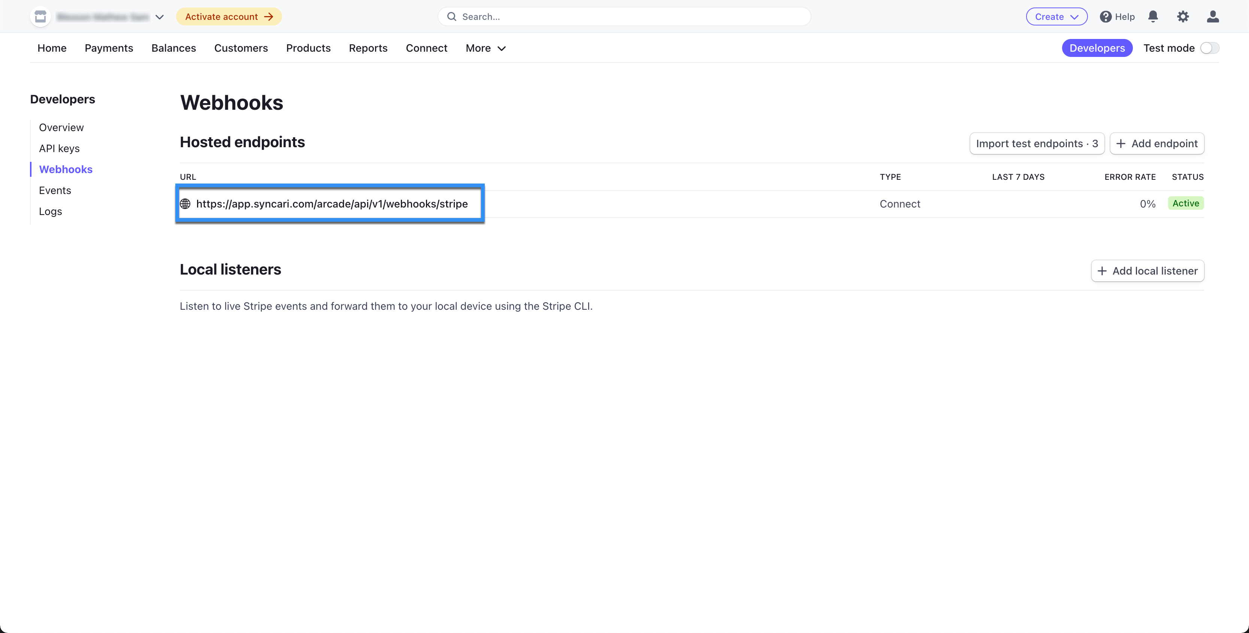Open Settings via the gear icon
This screenshot has height=633, width=1249.
1183,16
